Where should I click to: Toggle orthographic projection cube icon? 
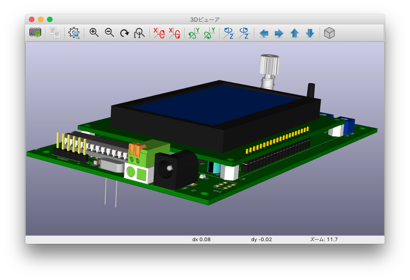point(329,33)
